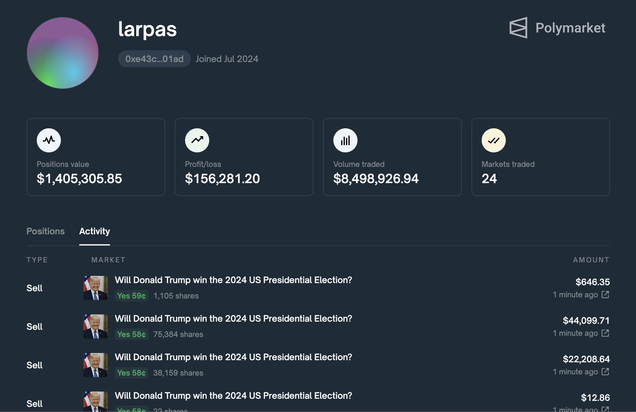
Task: Click the Yes 58¢ badge on the 75,384 shares row
Action: point(131,334)
